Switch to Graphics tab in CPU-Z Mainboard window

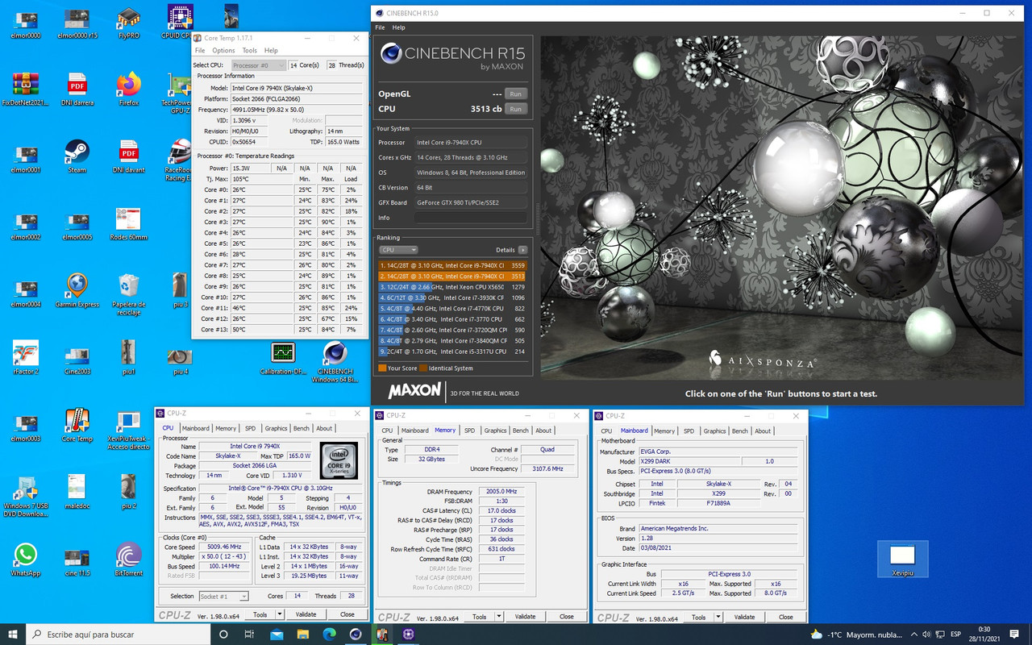click(714, 431)
